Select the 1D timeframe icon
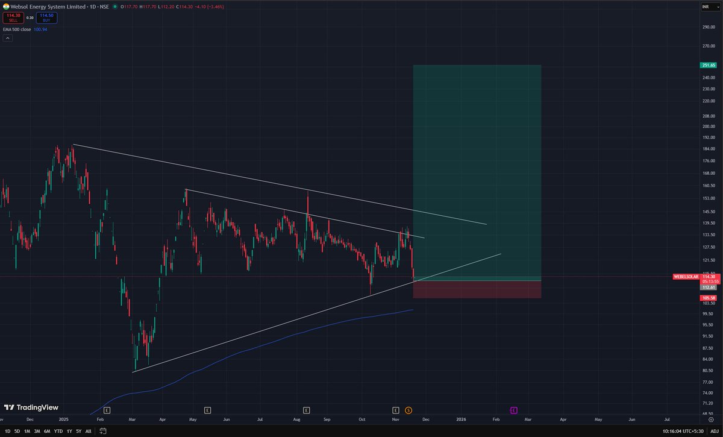Viewport: 723px width, 437px height. click(7, 431)
